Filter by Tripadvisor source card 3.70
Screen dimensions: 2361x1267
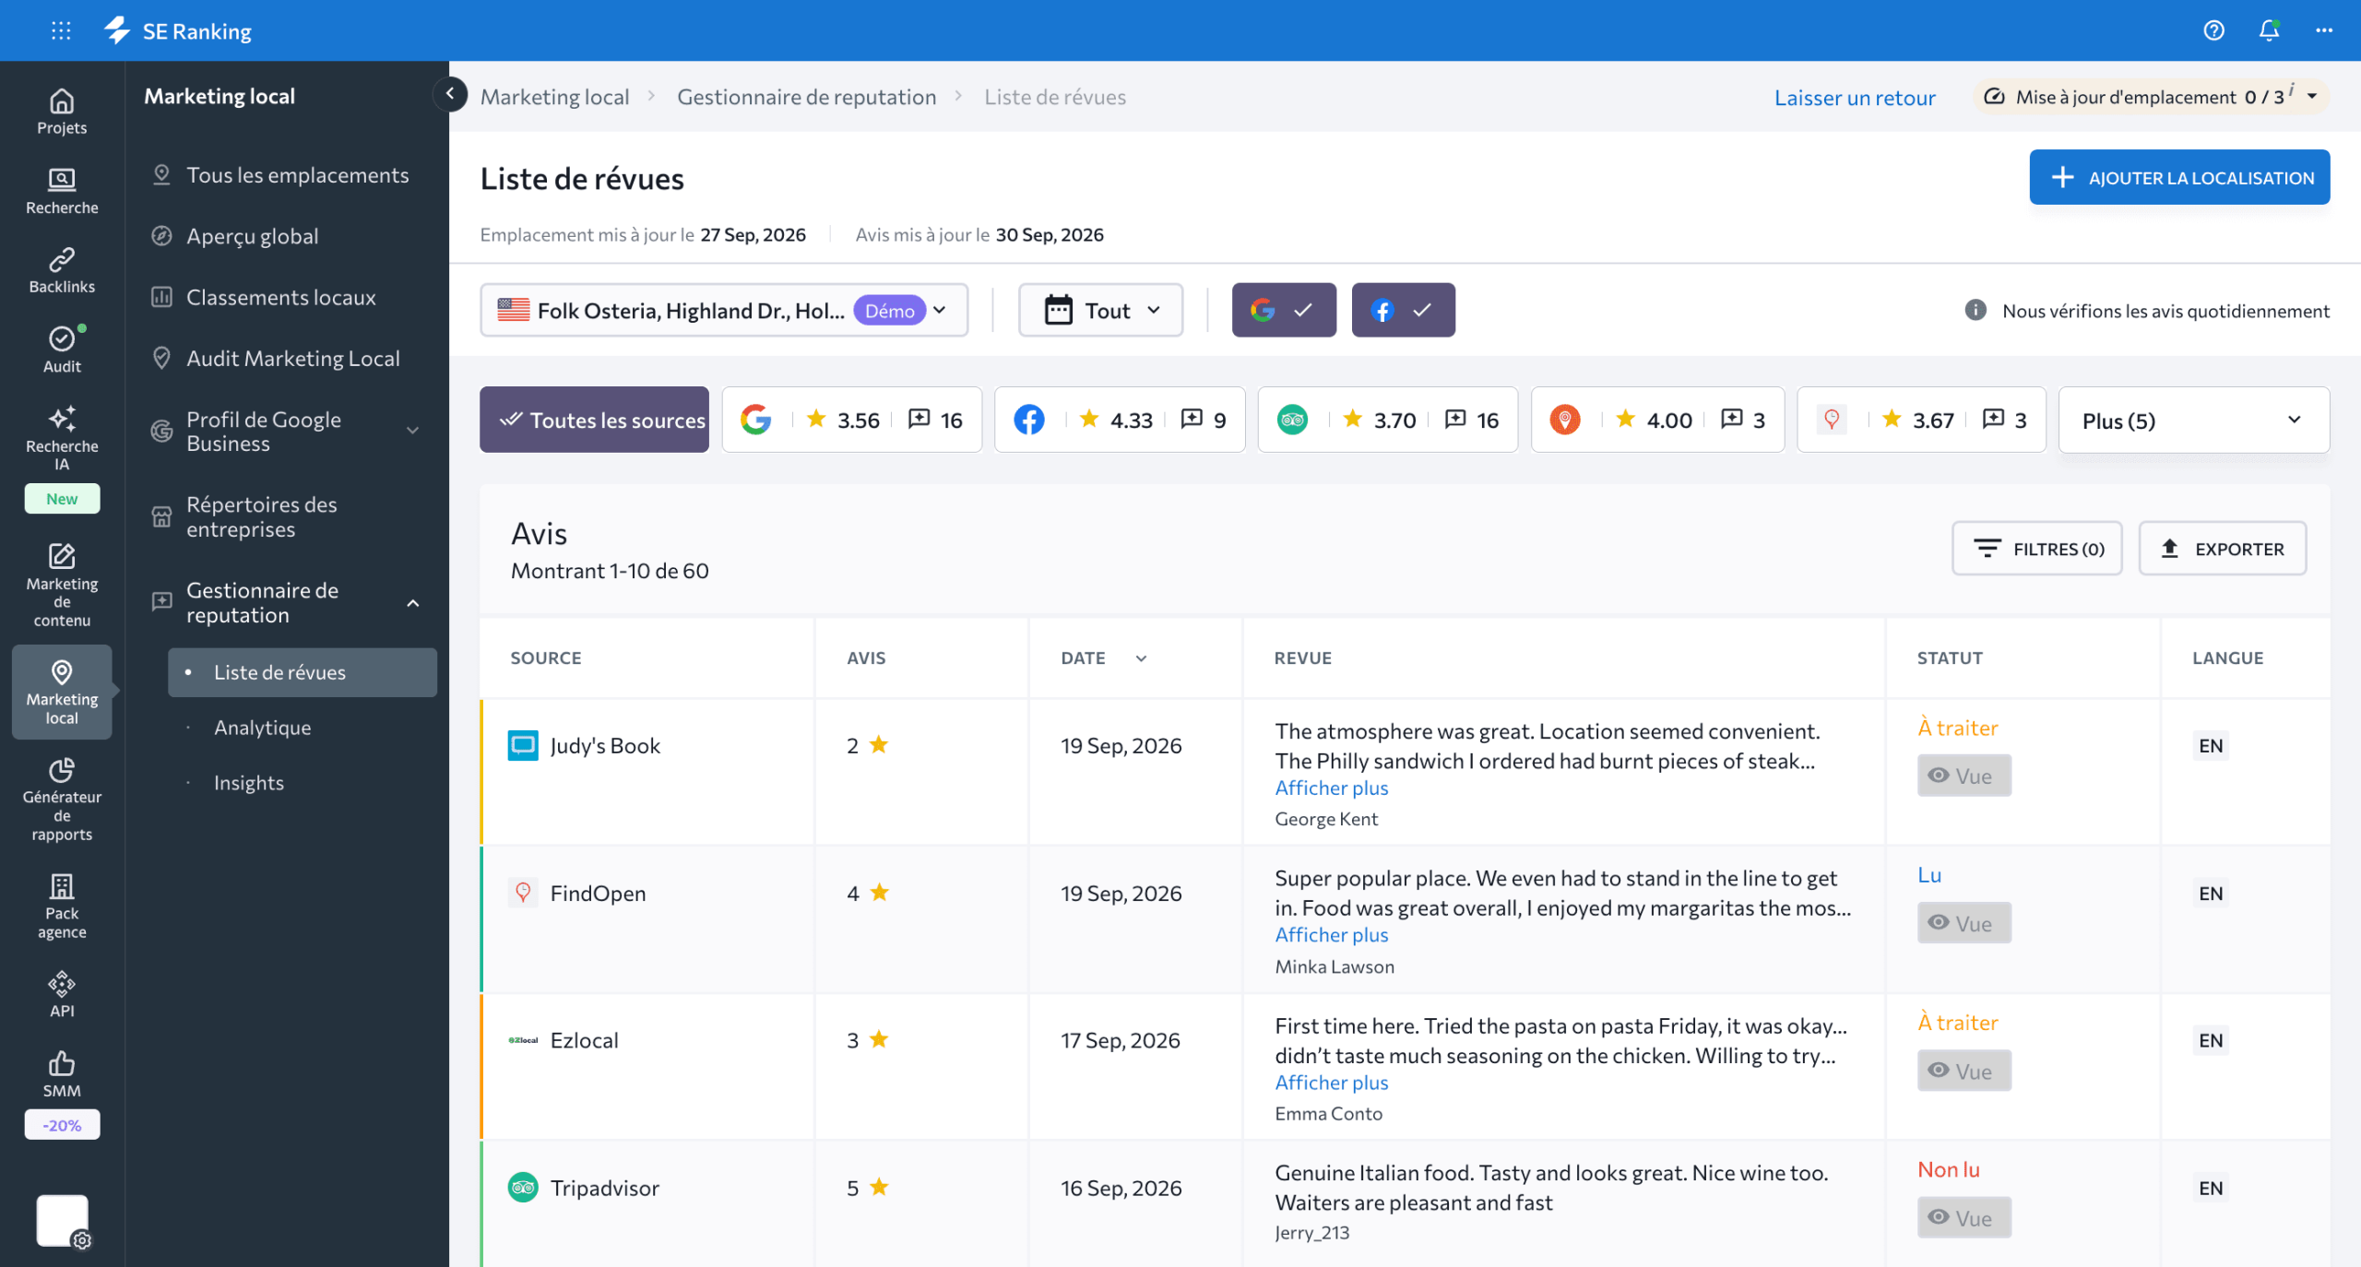point(1387,420)
